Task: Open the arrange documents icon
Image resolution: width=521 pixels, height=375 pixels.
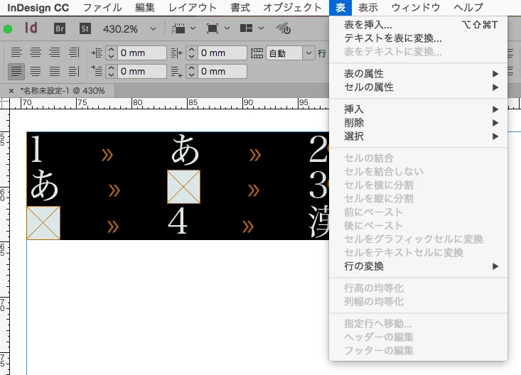Action: point(246,28)
